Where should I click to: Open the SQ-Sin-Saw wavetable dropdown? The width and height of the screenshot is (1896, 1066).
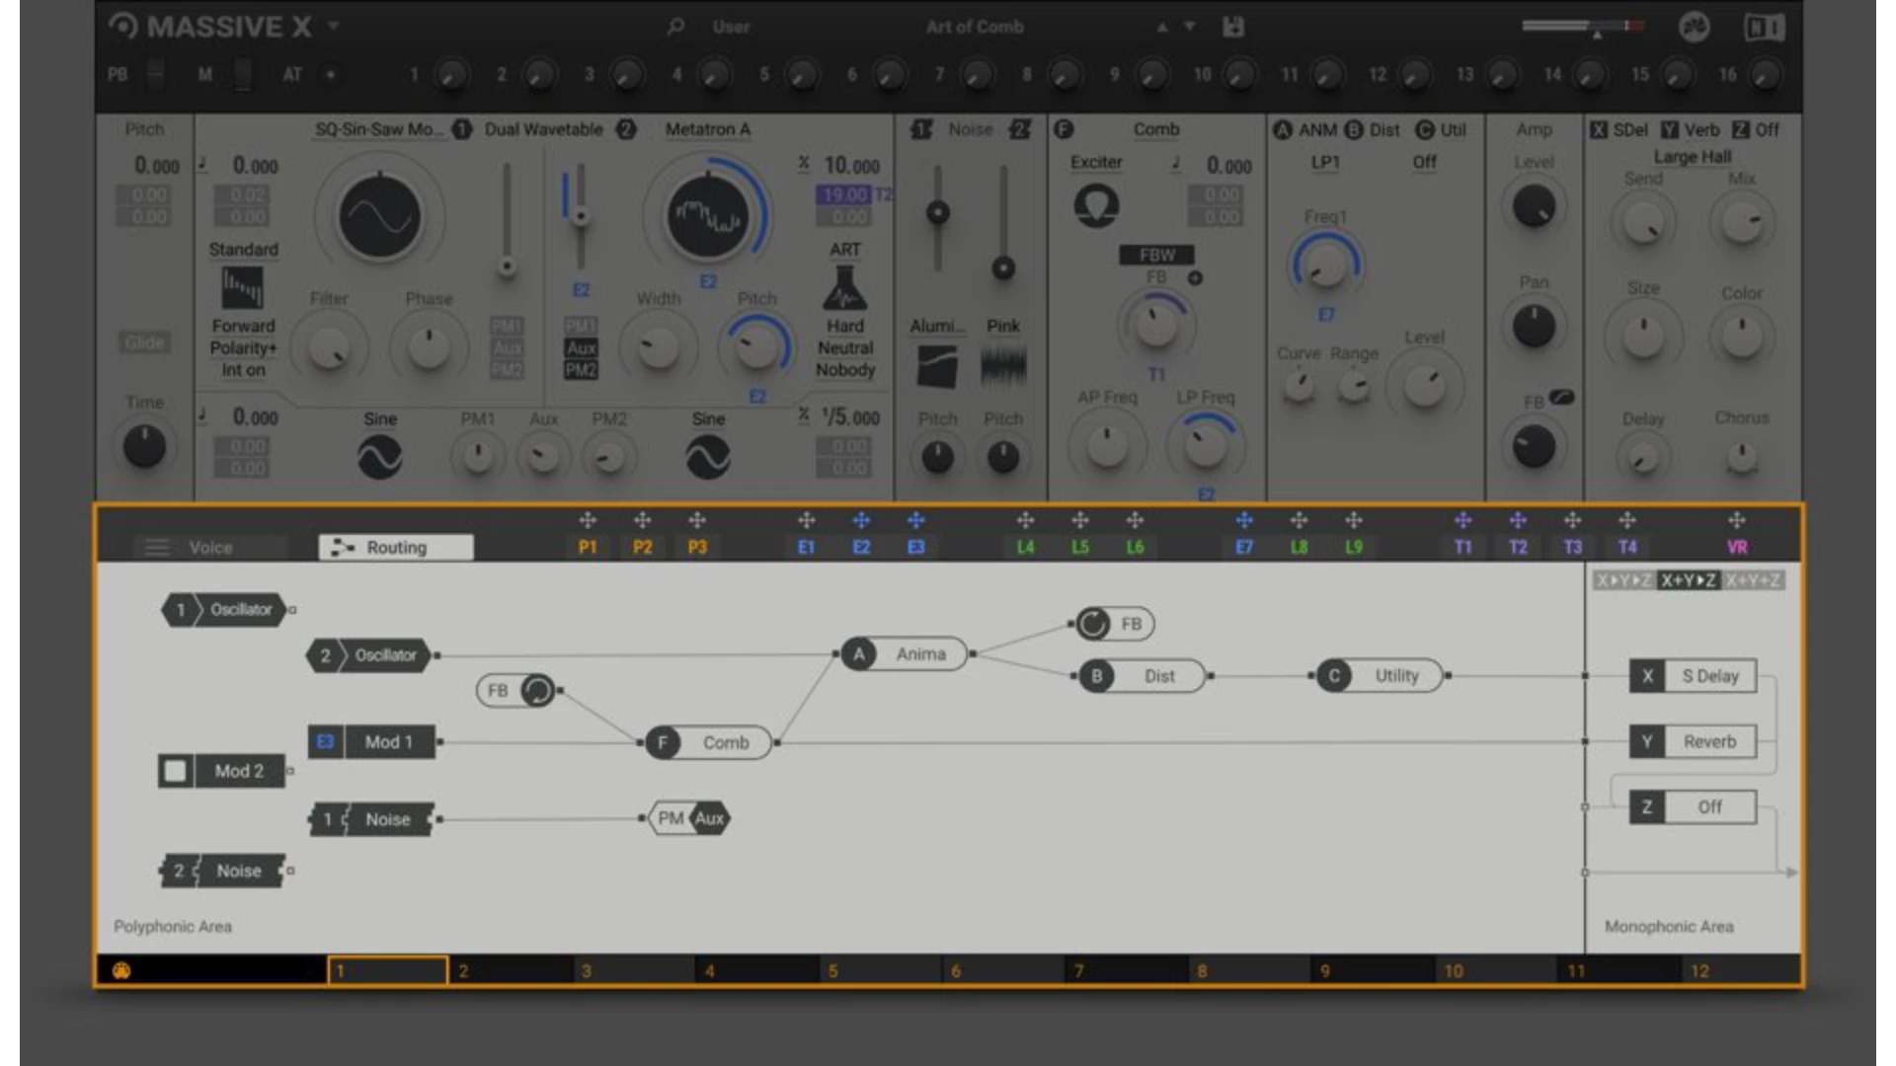[x=379, y=129]
